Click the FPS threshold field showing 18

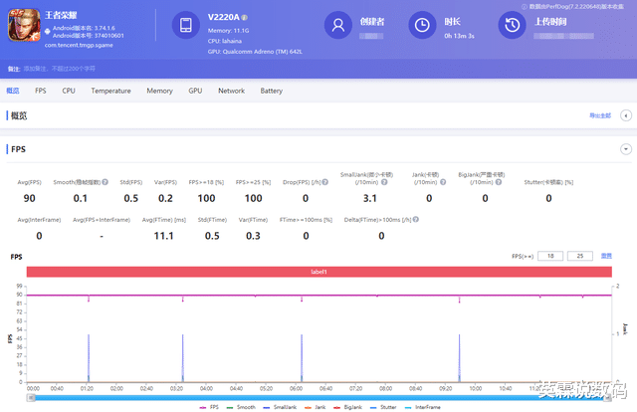coord(550,256)
